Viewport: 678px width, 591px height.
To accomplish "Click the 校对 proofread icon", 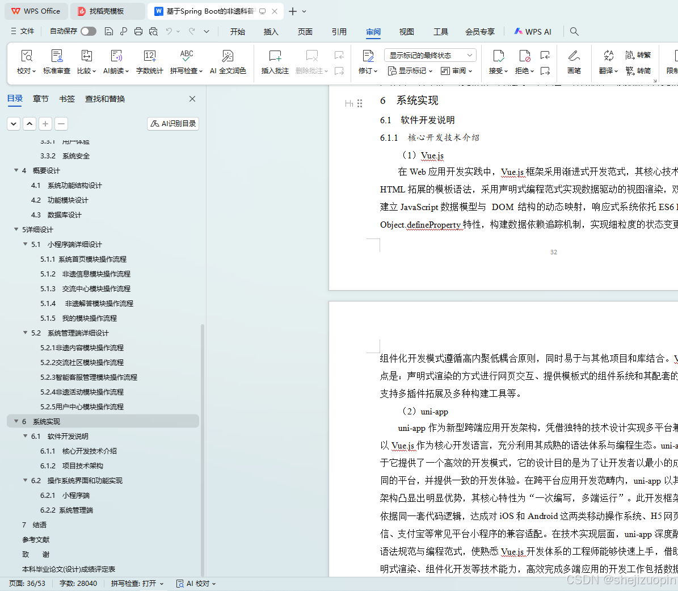I will [x=26, y=56].
